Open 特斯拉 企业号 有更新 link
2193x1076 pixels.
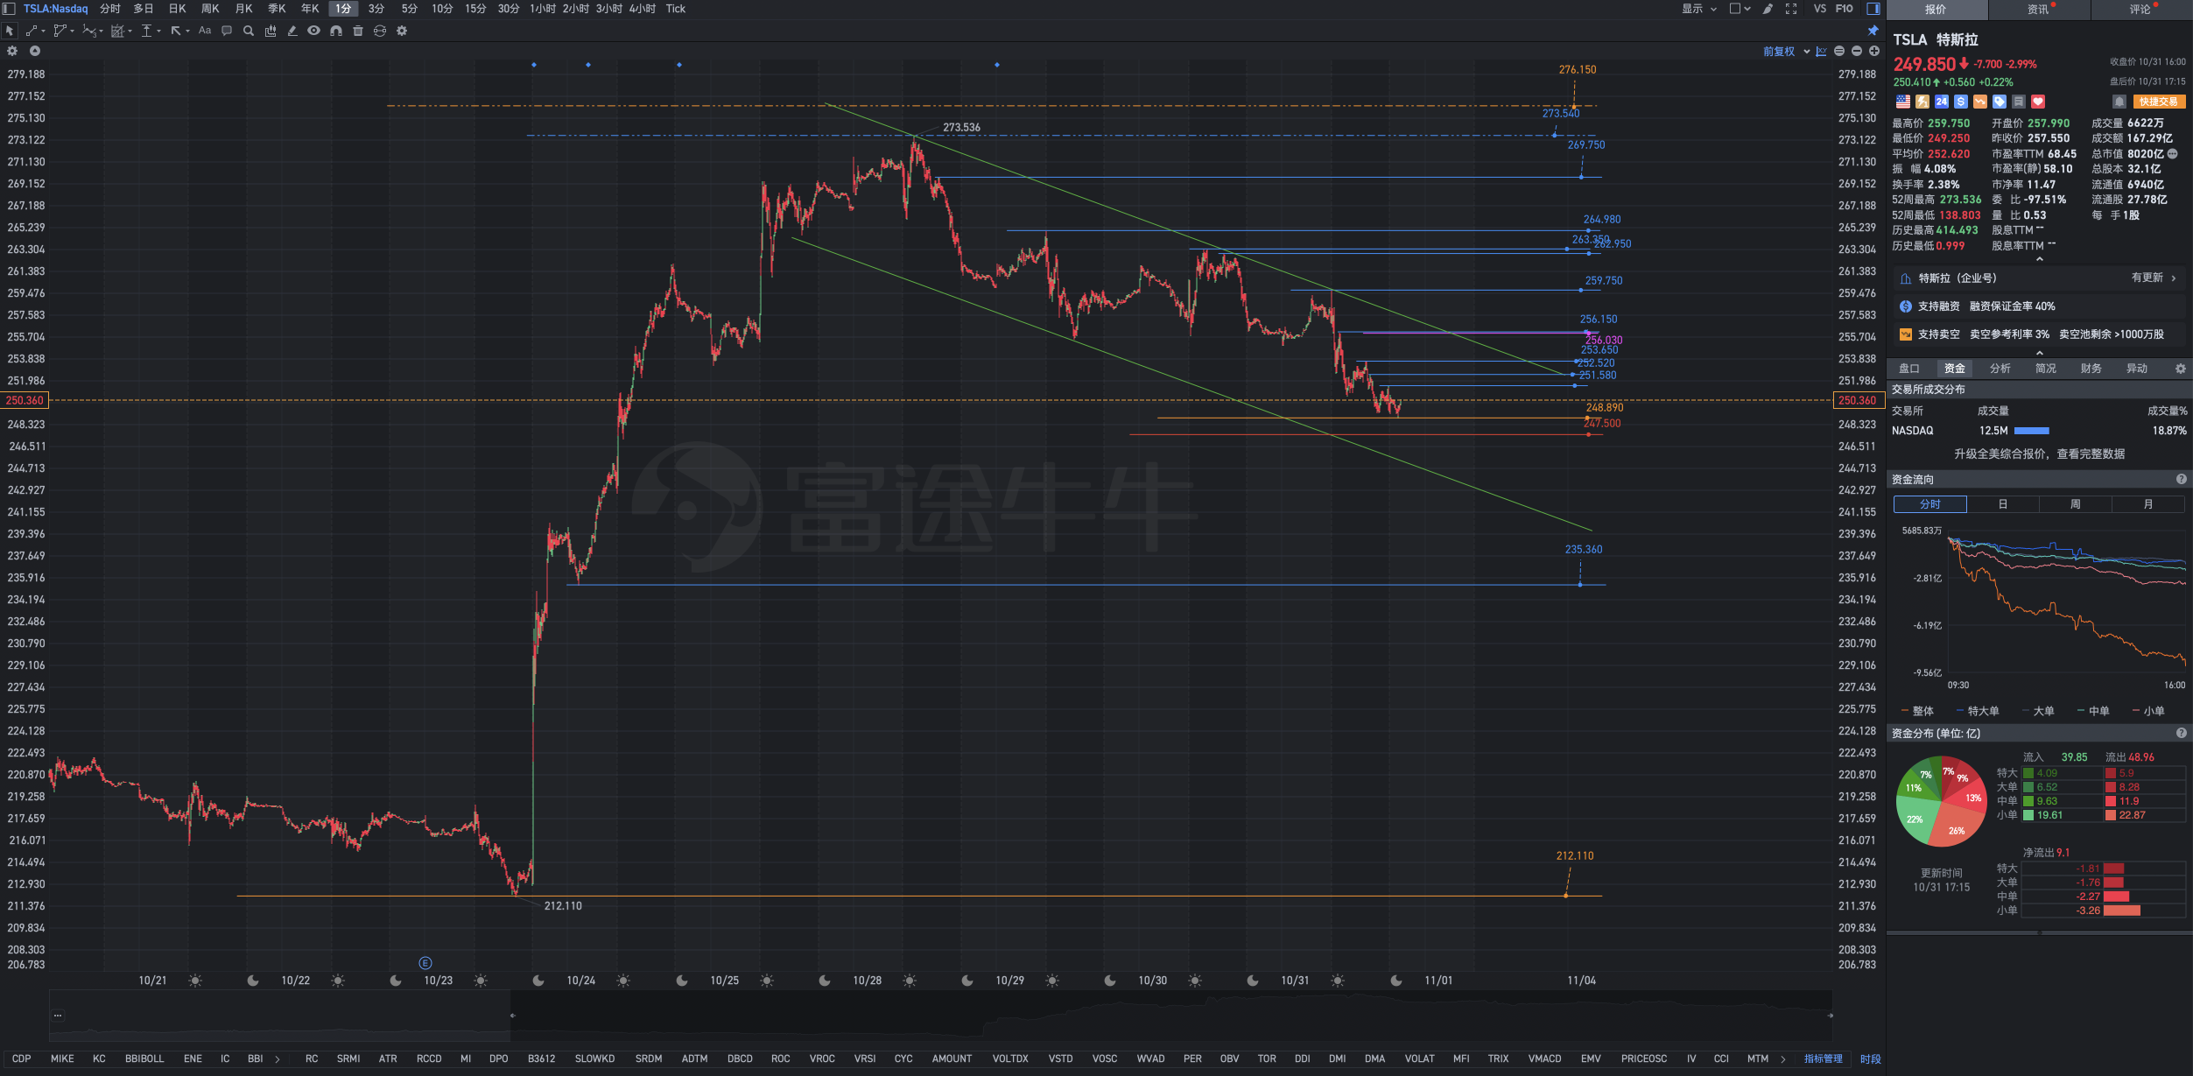(x=2039, y=278)
